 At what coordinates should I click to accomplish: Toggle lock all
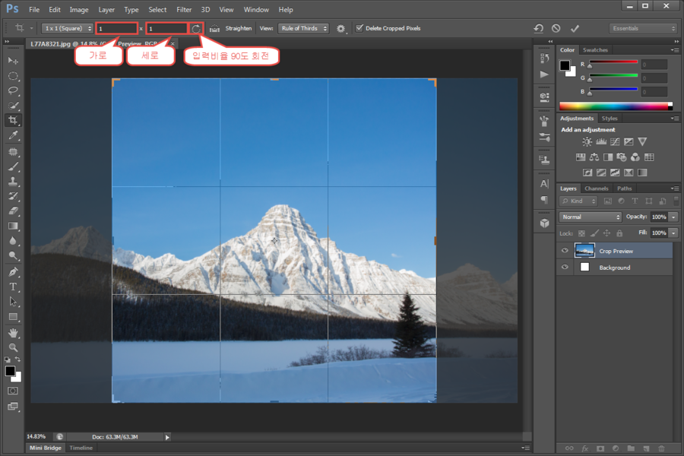click(619, 233)
